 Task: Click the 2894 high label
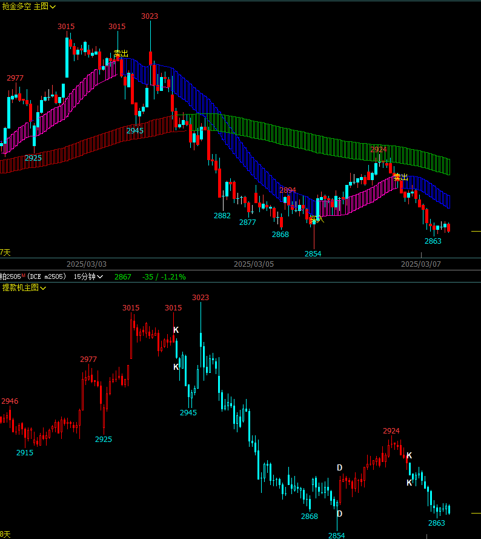coord(288,190)
